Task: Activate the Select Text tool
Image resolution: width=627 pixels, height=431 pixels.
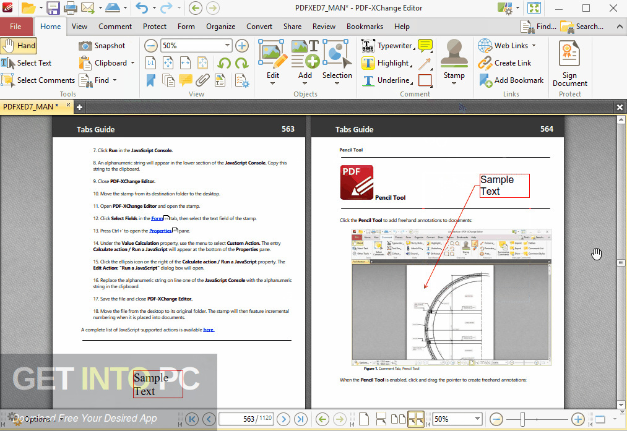Action: click(x=27, y=62)
